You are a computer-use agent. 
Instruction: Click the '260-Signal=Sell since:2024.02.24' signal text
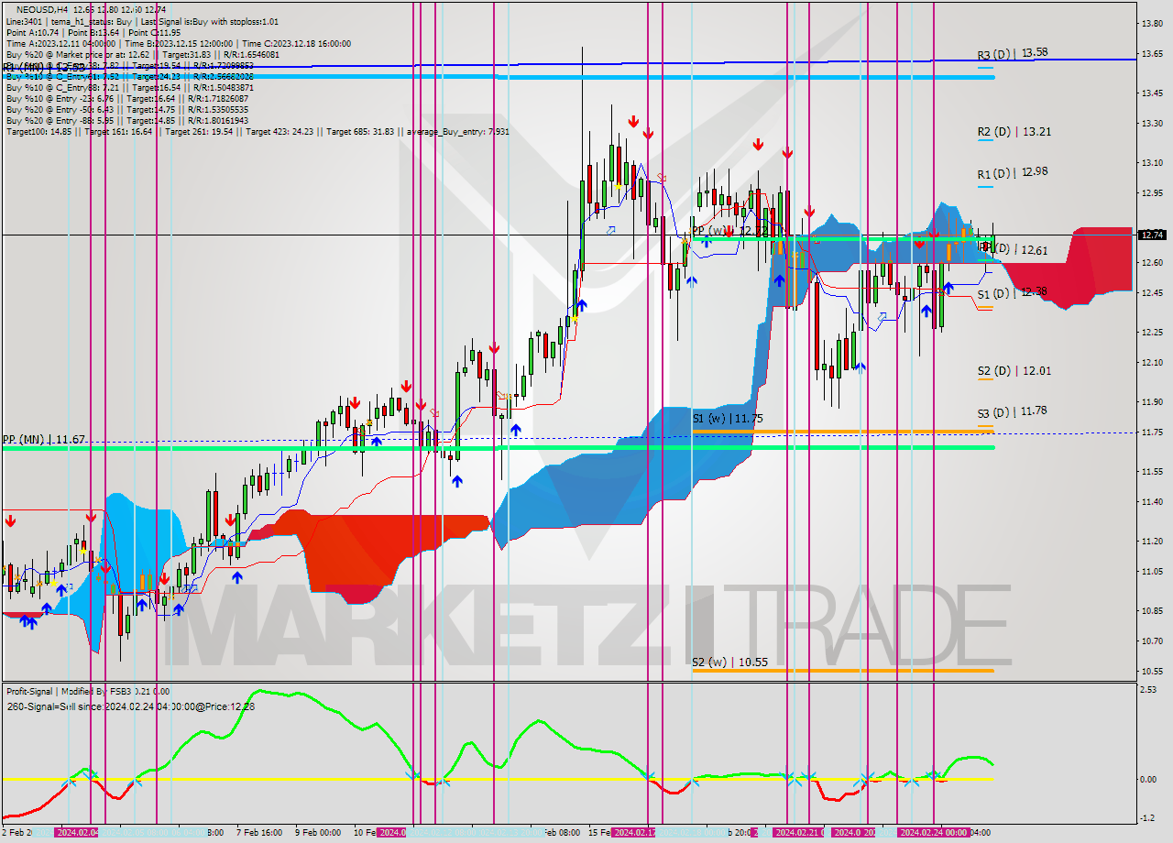(131, 706)
